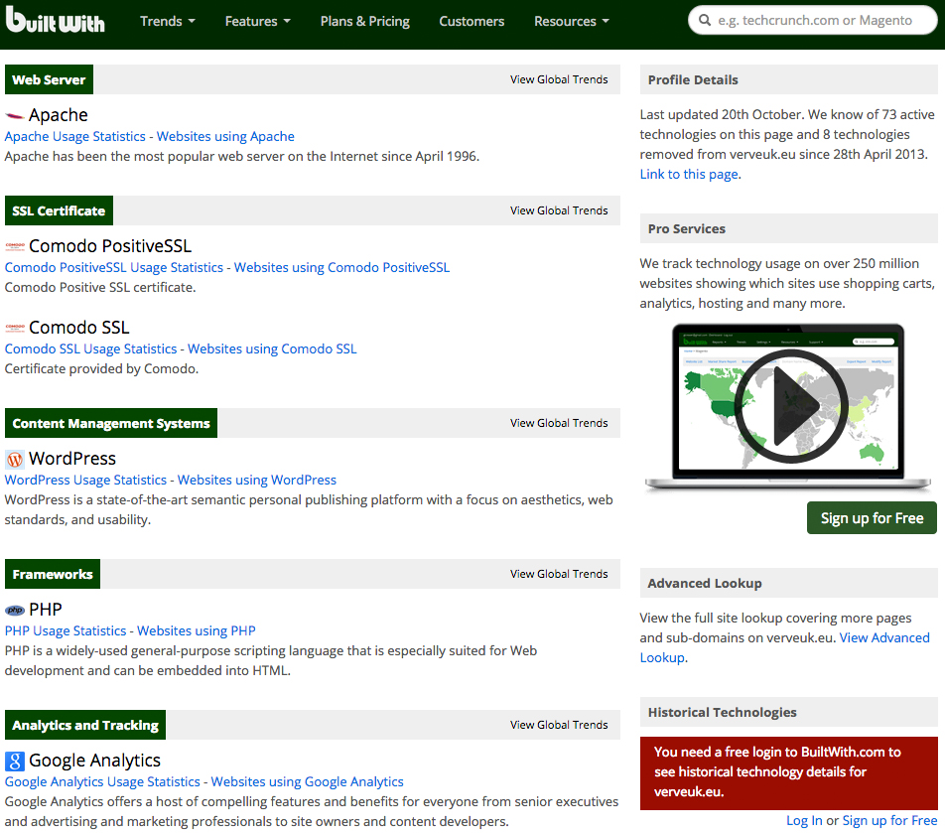Expand the Trends dropdown menu
Viewport: 945px width, 833px height.
click(x=168, y=21)
